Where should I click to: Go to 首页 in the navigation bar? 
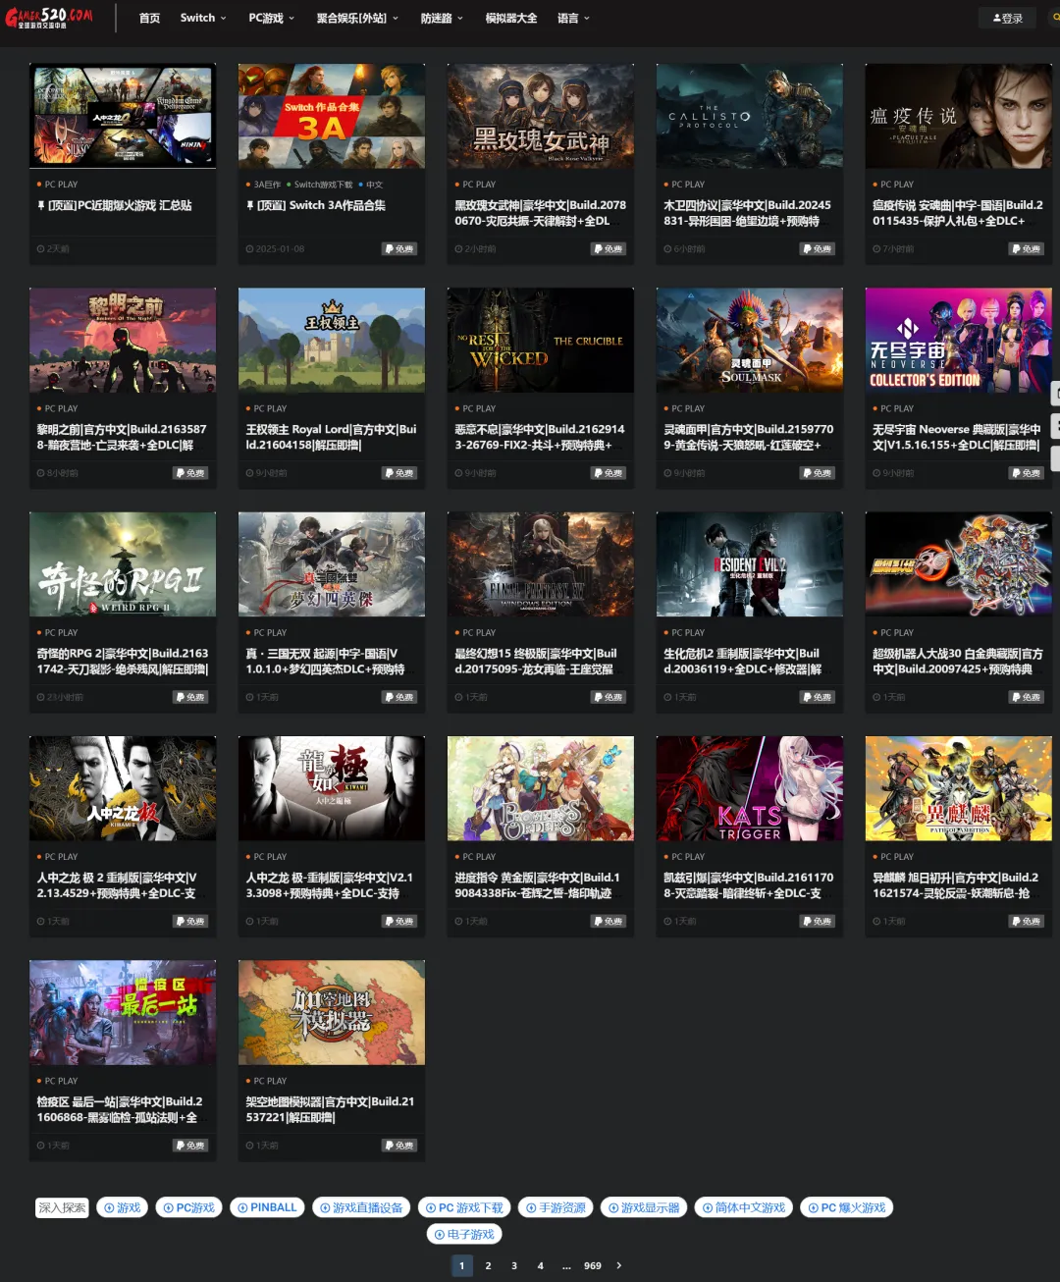[149, 18]
